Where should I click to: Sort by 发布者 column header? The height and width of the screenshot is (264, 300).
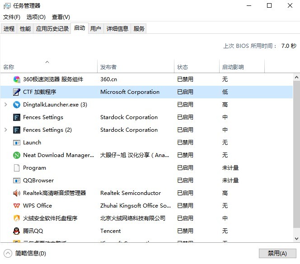tap(136, 66)
